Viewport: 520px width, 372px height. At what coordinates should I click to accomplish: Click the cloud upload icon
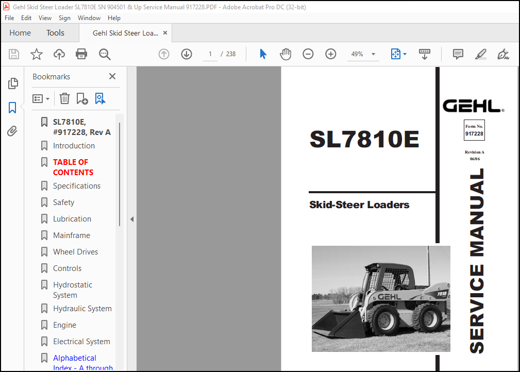pos(59,54)
